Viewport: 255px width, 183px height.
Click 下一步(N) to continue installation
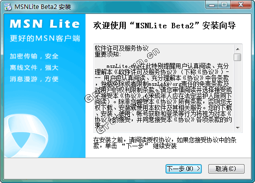tap(183, 169)
